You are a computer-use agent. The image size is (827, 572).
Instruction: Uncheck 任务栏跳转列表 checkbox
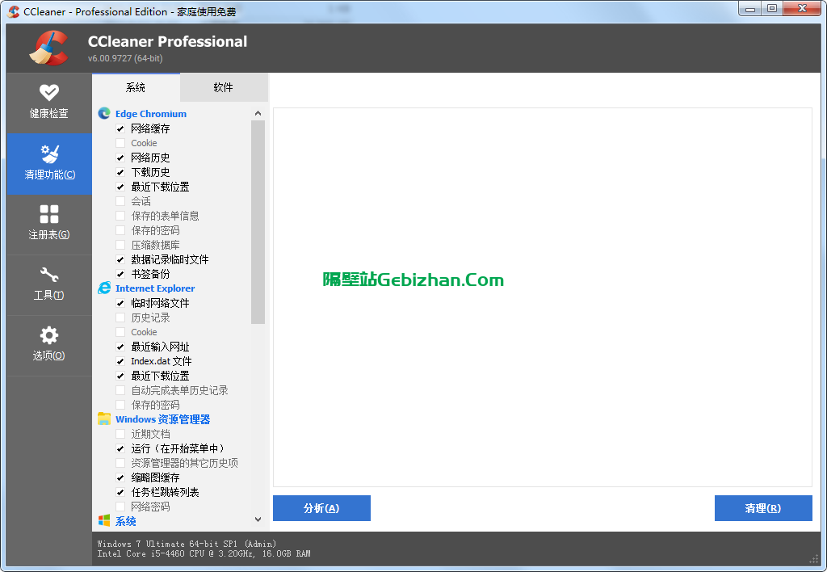coord(120,492)
